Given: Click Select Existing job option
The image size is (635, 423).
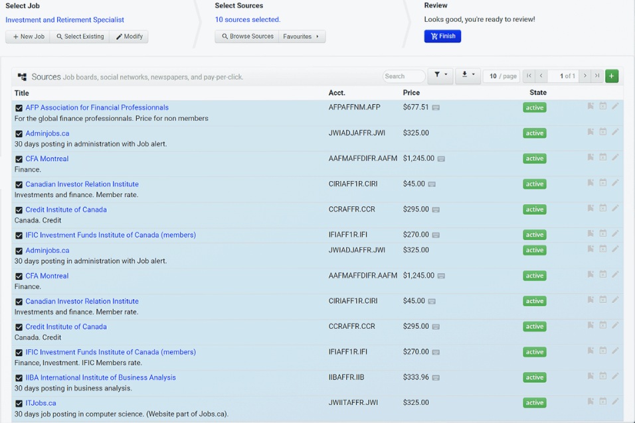Looking at the screenshot, I should coord(80,36).
